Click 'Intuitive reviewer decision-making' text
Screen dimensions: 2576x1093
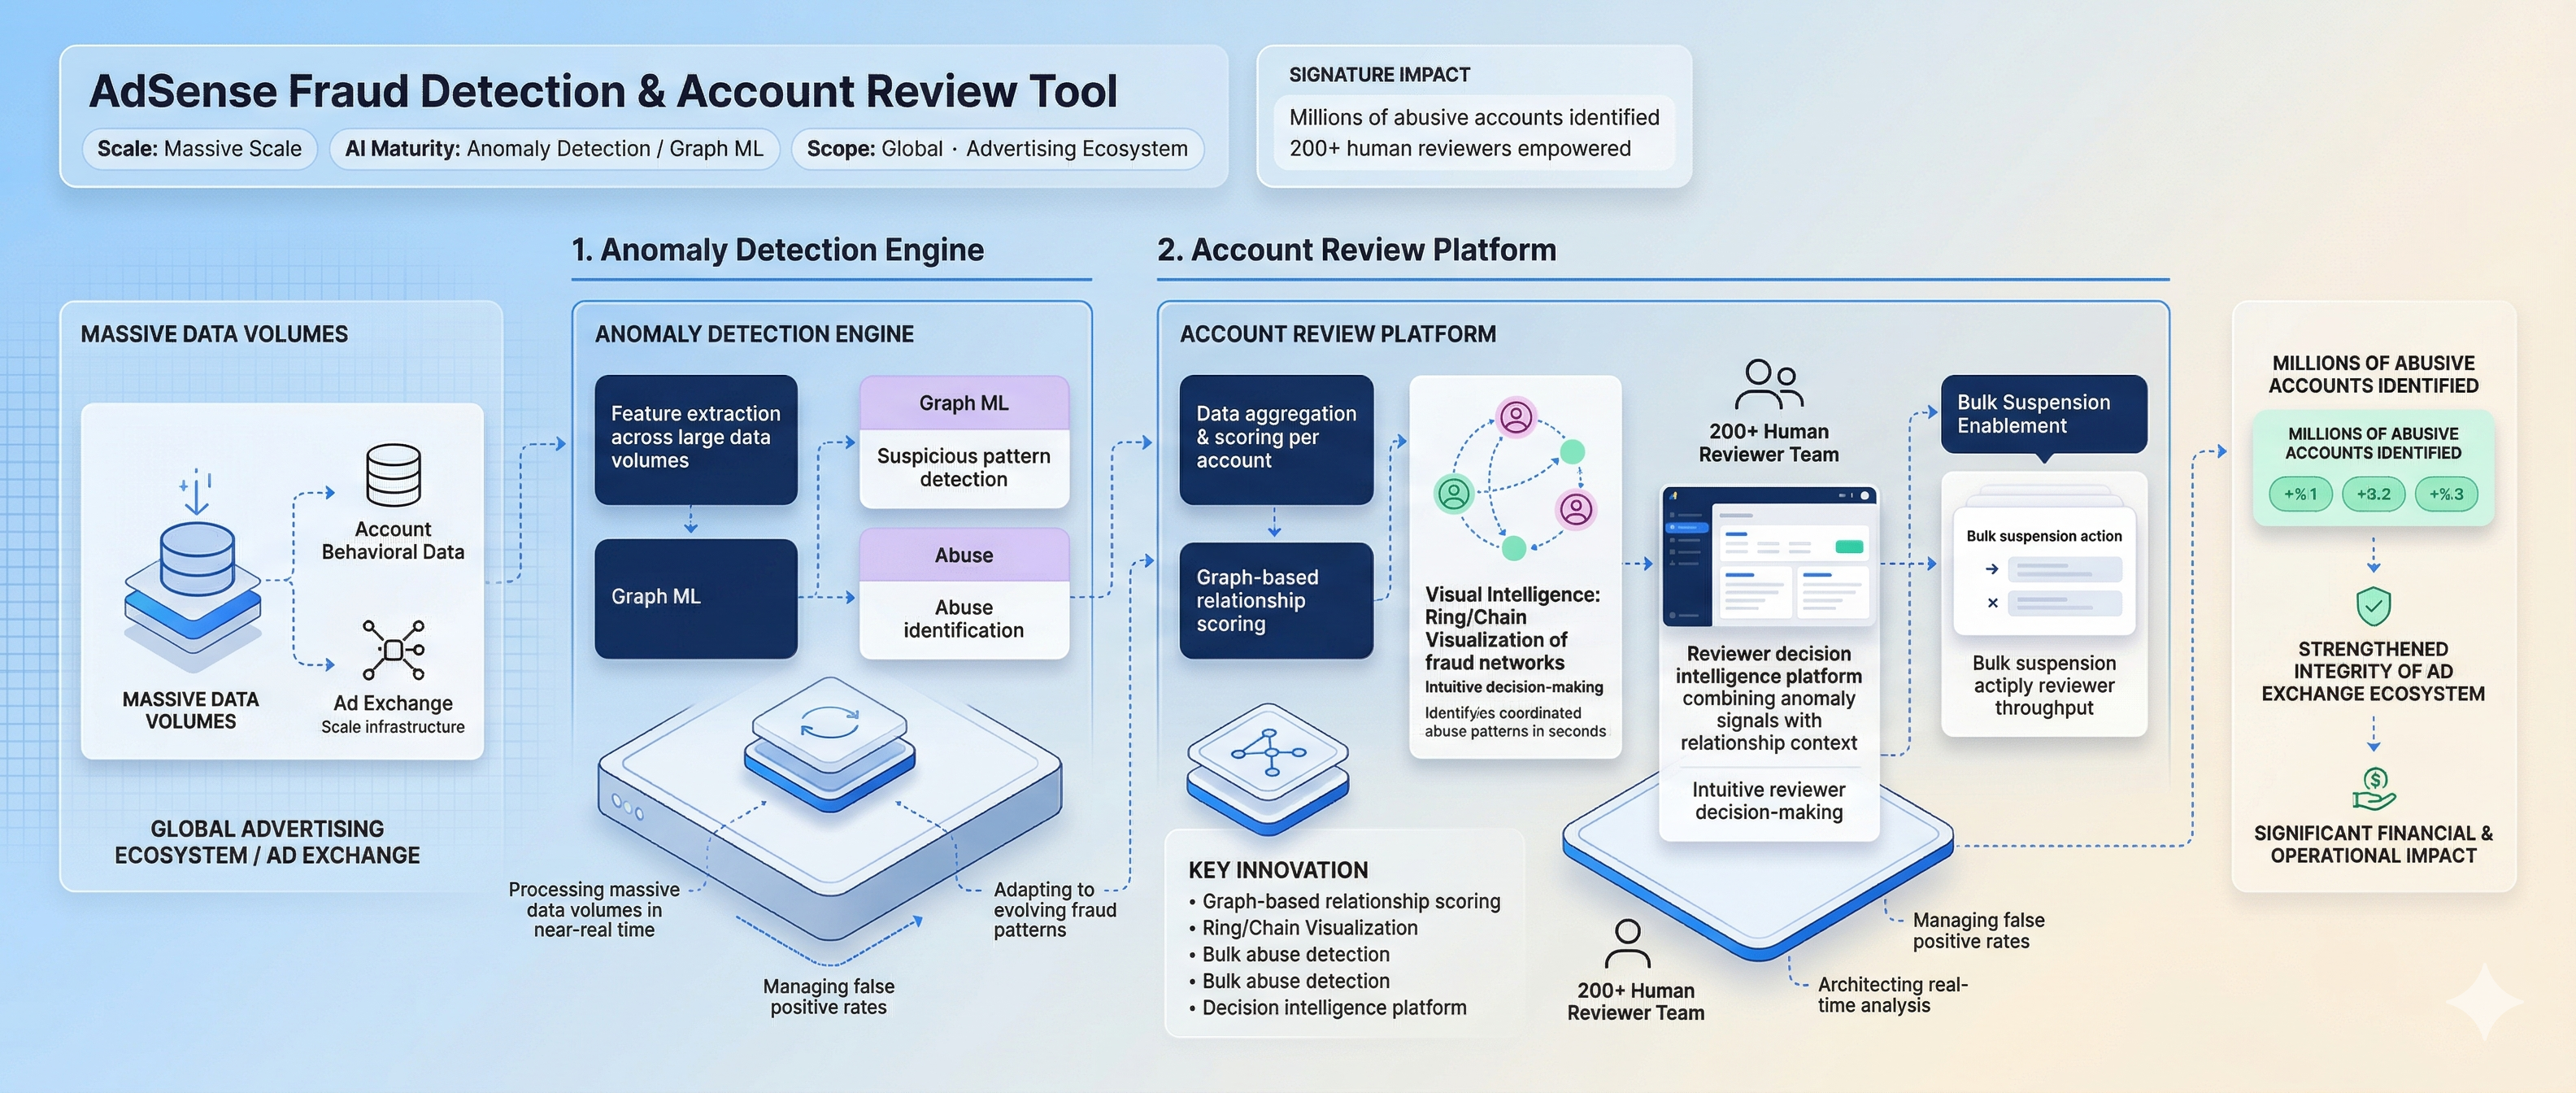(x=1769, y=801)
